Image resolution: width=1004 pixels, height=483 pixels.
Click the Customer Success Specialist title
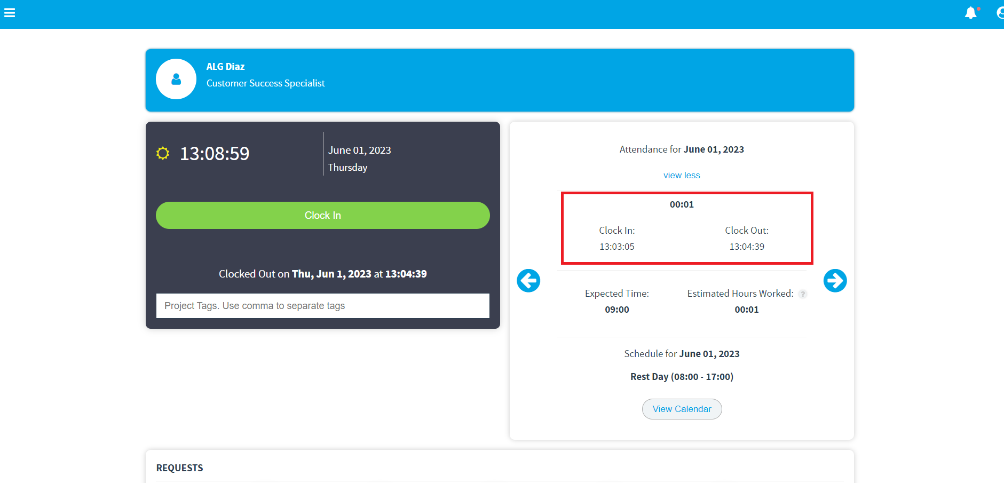tap(265, 83)
